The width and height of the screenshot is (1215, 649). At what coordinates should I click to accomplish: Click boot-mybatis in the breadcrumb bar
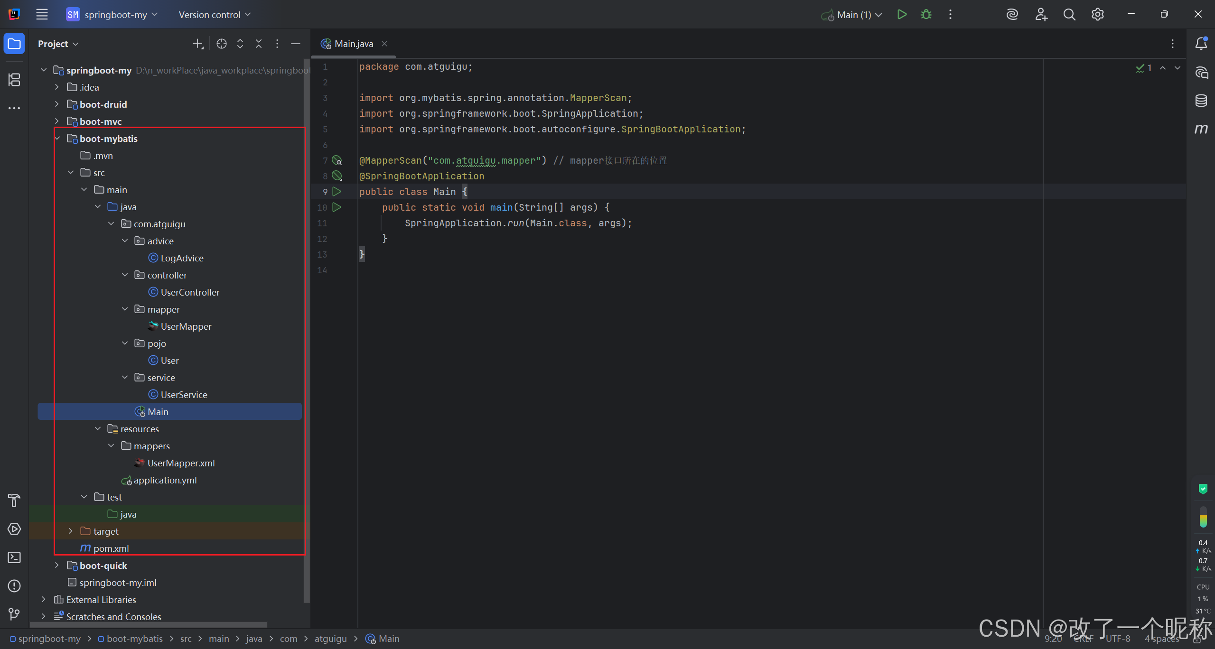click(134, 639)
